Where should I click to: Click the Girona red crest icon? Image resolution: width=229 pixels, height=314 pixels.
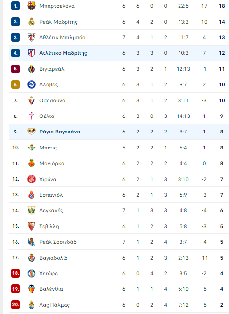[x=32, y=179]
